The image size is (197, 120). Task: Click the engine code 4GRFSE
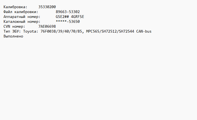tap(78, 17)
